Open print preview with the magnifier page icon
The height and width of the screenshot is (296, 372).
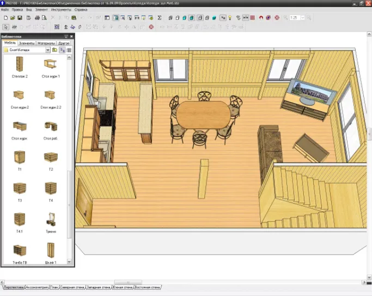[44, 18]
